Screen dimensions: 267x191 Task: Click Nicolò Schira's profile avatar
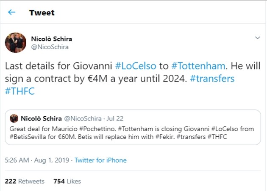[x=15, y=43]
